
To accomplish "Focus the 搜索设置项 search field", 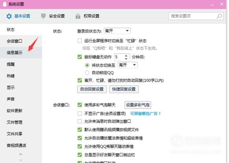I will 196,16.
